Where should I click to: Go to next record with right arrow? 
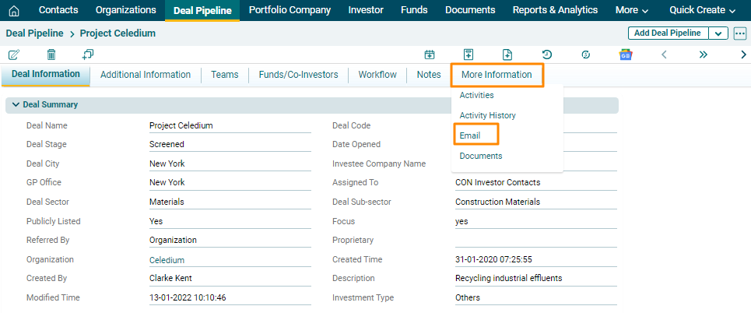[743, 55]
